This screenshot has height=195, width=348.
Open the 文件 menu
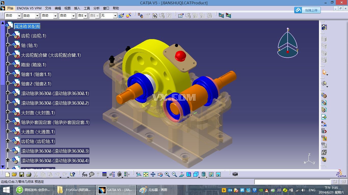click(x=48, y=8)
